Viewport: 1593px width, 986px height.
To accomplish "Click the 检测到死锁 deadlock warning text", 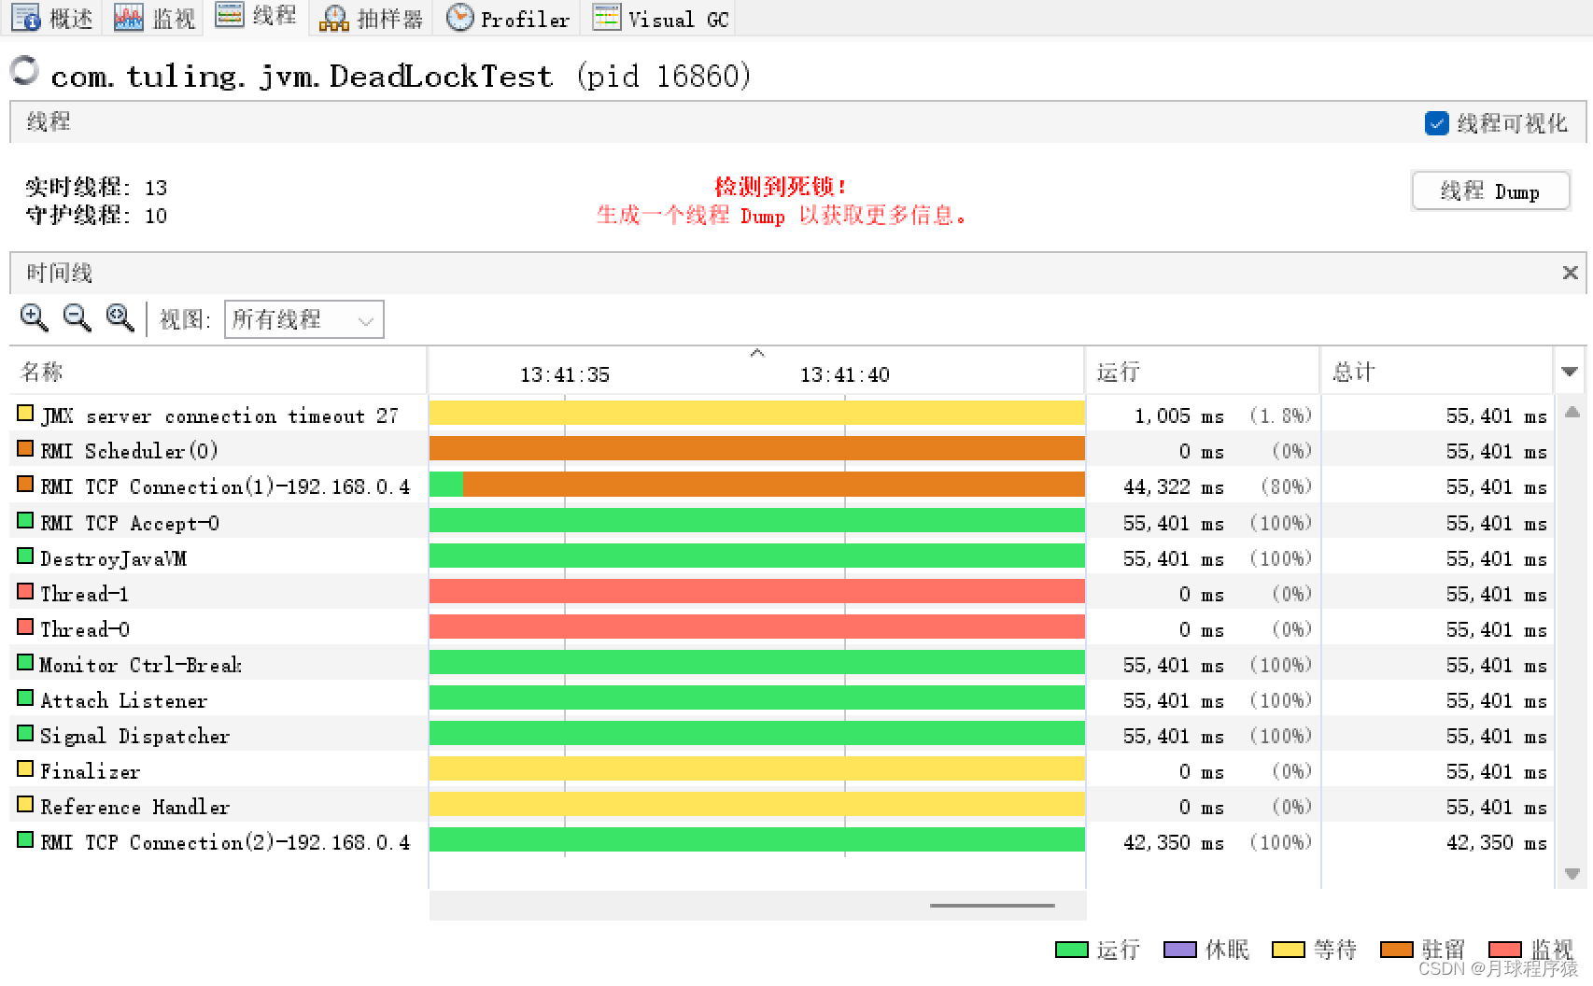I will point(781,187).
